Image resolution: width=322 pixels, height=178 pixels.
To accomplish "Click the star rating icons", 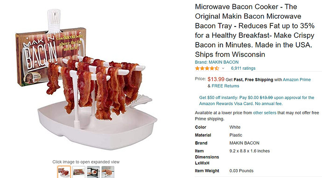I will tap(207, 68).
